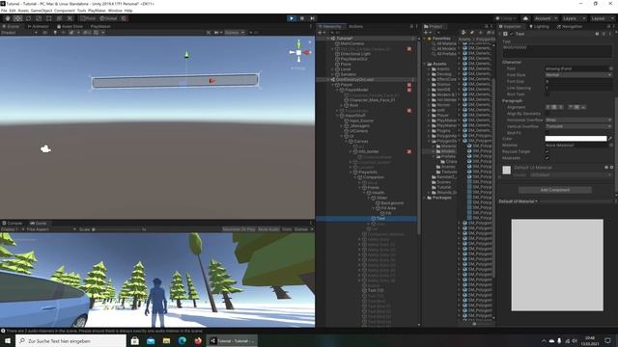This screenshot has width=618, height=347.
Task: Open the GameObject menu
Action: [x=42, y=11]
